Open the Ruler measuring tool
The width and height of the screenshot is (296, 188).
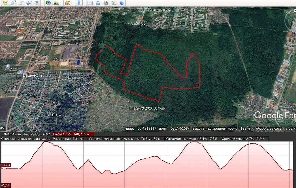point(79,3)
